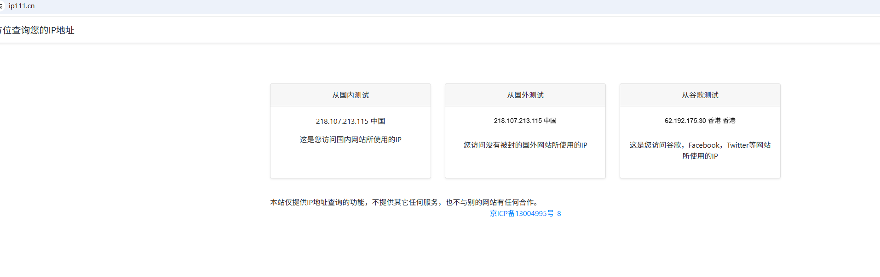
Task: Open the 京ICP备13004995号-8 link
Action: [x=525, y=213]
